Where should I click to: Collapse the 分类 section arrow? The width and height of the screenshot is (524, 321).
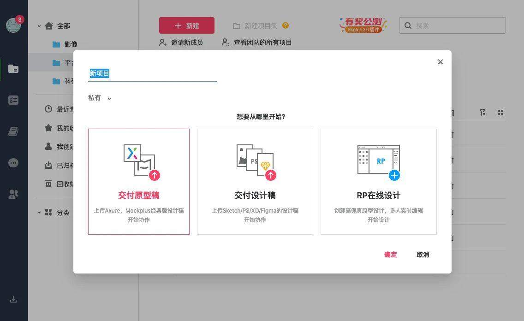click(39, 213)
